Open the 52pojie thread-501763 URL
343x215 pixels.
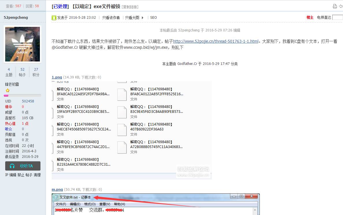pyautogui.click(x=216, y=41)
